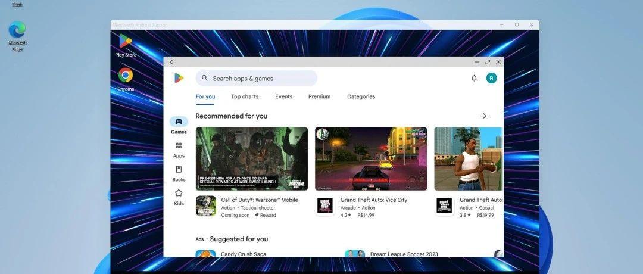Select Games in the sidebar
This screenshot has width=643, height=274.
pyautogui.click(x=179, y=126)
